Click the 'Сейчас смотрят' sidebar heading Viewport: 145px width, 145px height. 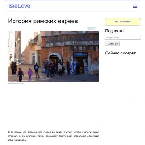[x=120, y=53]
